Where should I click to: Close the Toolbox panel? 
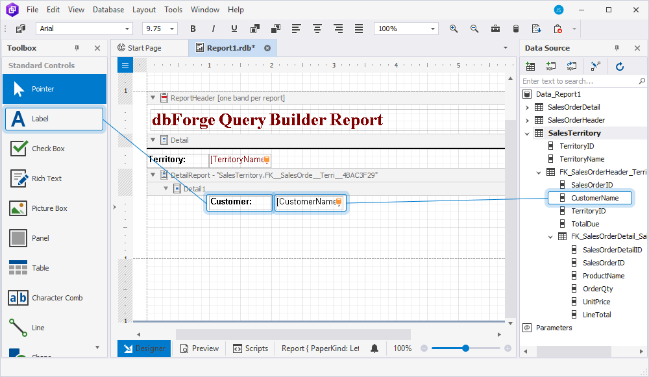tap(97, 48)
